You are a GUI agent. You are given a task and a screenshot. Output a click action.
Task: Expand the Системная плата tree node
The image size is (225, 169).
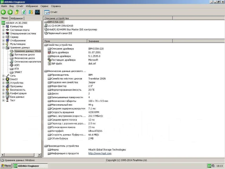[4, 30]
